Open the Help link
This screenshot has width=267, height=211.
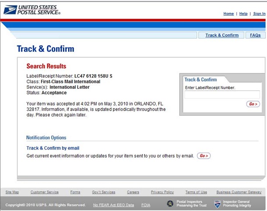coord(243,14)
